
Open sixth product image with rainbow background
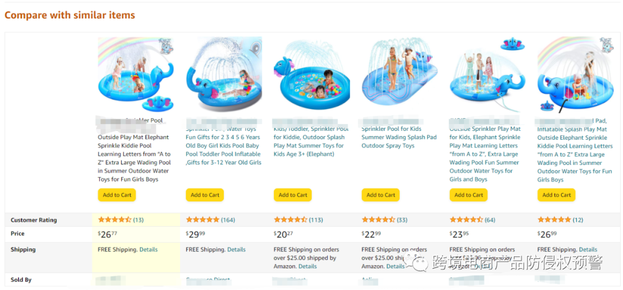[575, 74]
